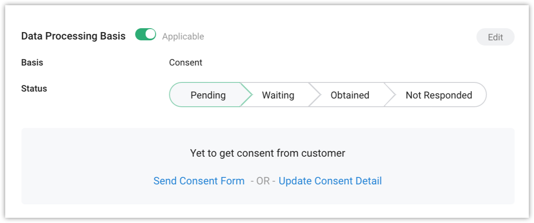Click the Edit button
This screenshot has width=534, height=223.
point(495,37)
